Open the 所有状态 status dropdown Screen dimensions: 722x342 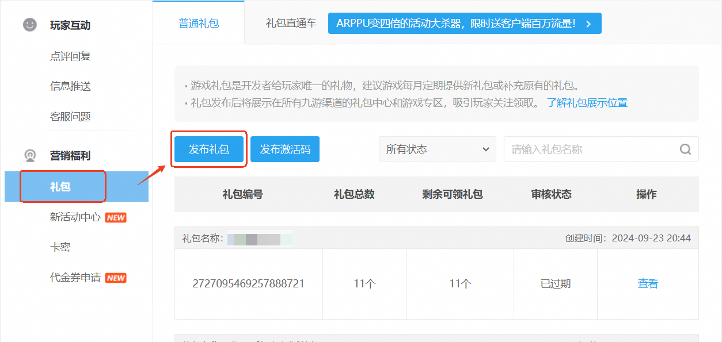437,149
